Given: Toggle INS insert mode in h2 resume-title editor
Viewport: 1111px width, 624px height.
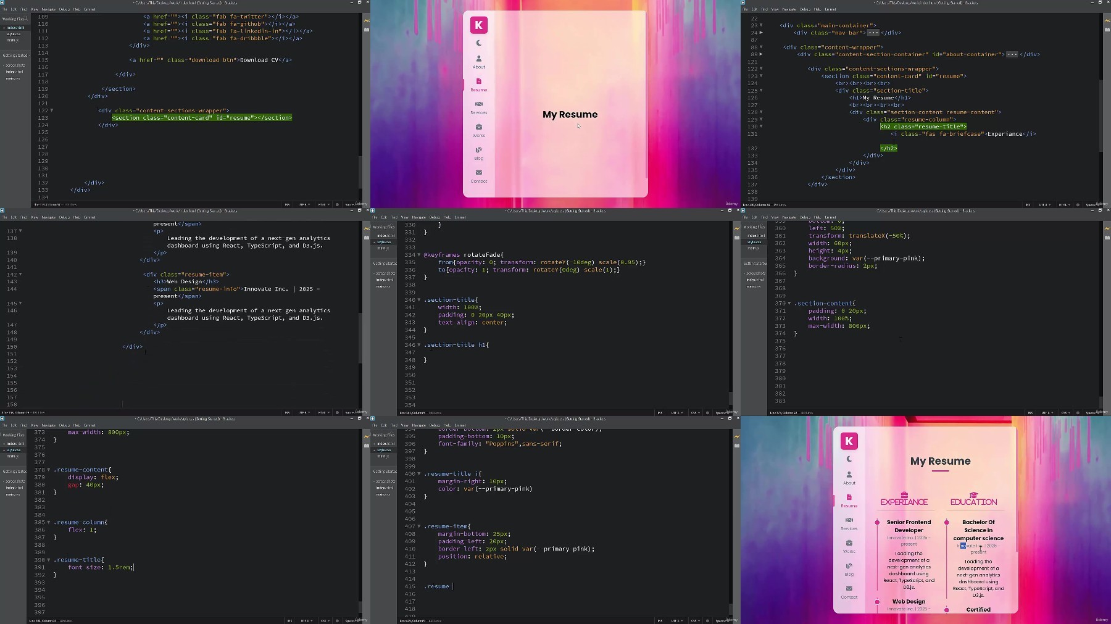Looking at the screenshot, I should point(1028,204).
